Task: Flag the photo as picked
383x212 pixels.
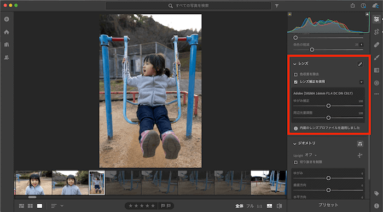Action: click(163, 206)
